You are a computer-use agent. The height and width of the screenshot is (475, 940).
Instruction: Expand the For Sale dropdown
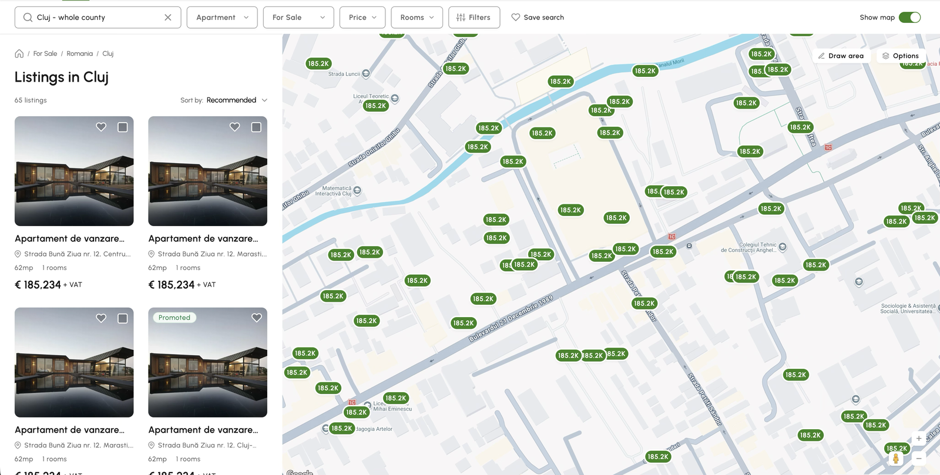click(x=298, y=18)
